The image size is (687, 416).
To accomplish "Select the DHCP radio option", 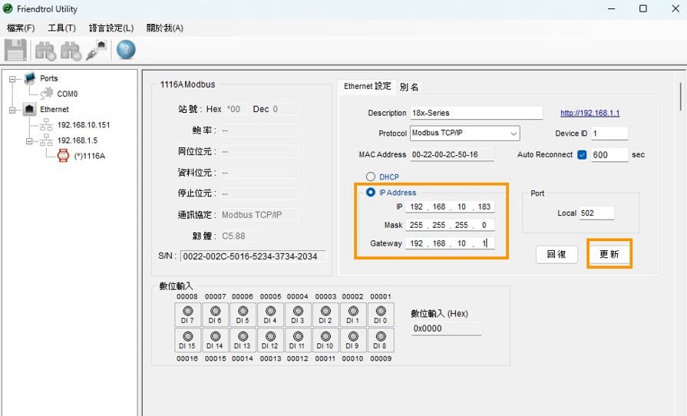I will pos(371,177).
